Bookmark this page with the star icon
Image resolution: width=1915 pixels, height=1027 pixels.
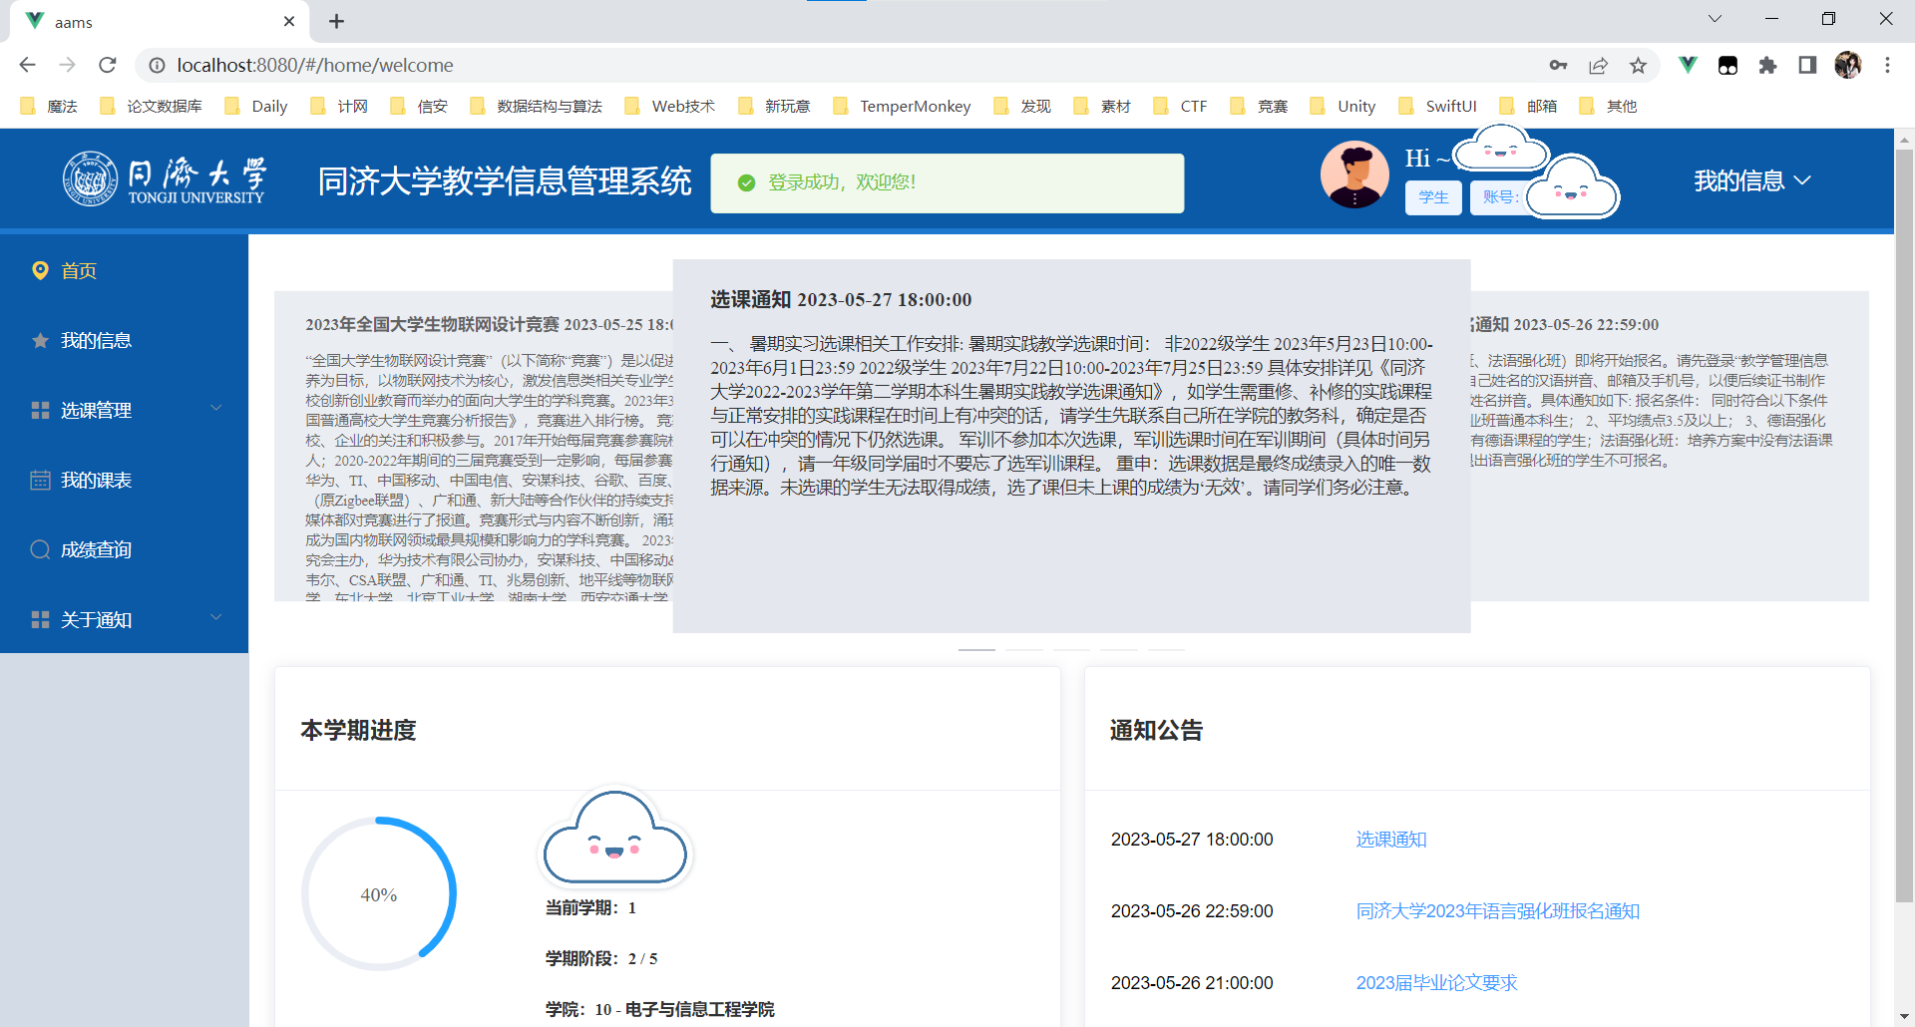tap(1638, 65)
